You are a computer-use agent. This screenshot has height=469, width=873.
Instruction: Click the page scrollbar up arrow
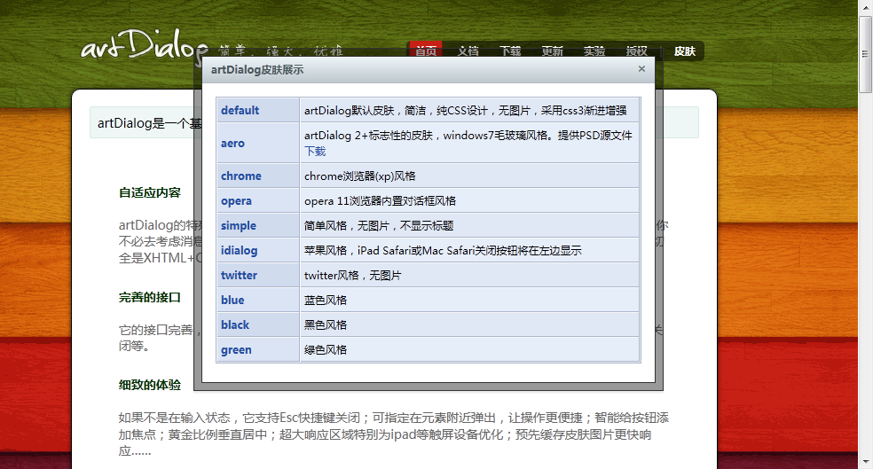pyautogui.click(x=865, y=7)
